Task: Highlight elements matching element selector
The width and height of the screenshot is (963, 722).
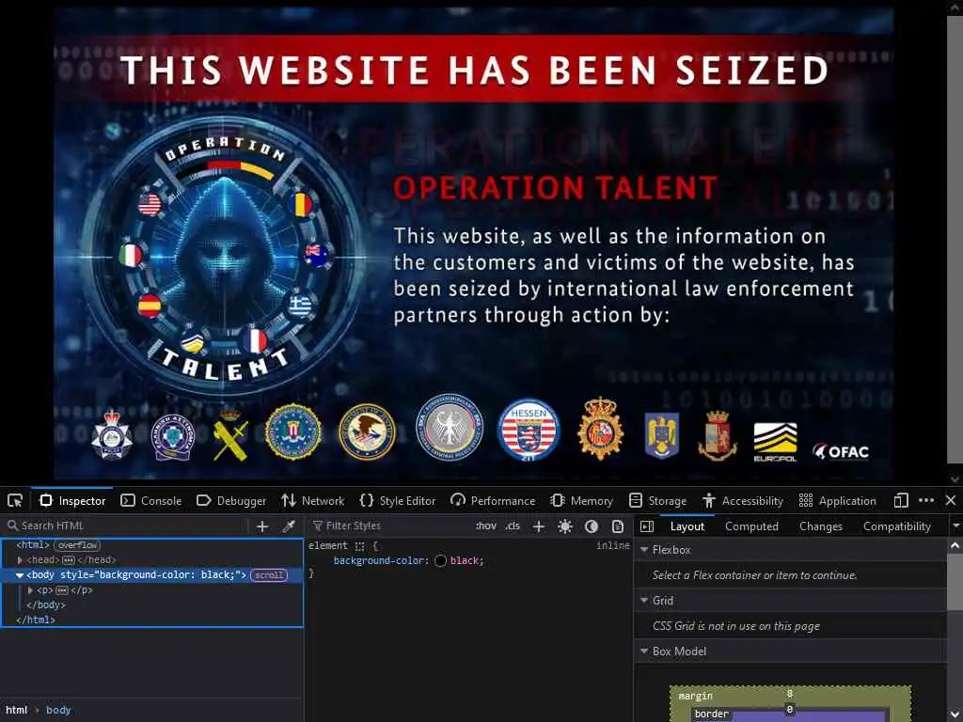Action: click(360, 546)
